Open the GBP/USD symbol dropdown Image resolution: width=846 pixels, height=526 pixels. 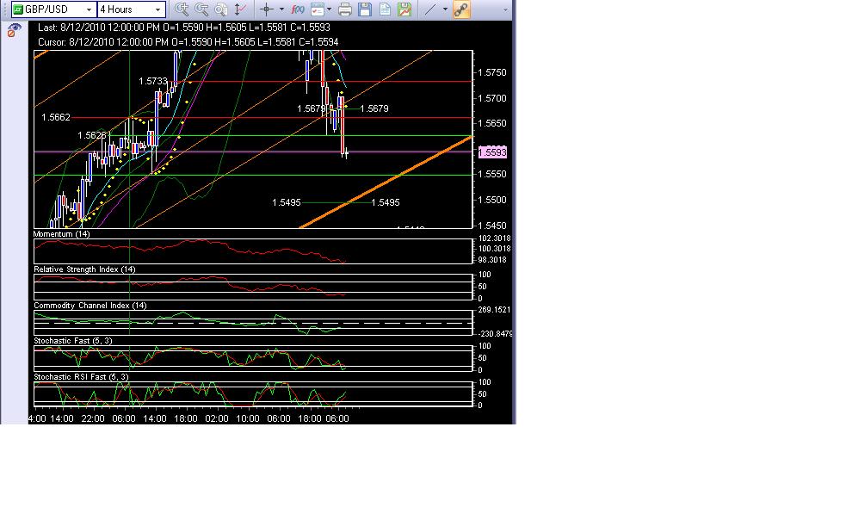point(89,9)
